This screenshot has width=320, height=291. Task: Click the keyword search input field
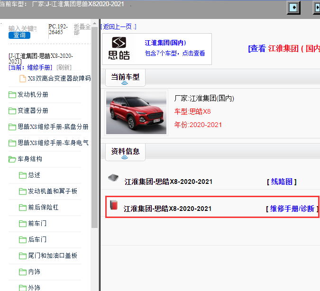pos(23,28)
